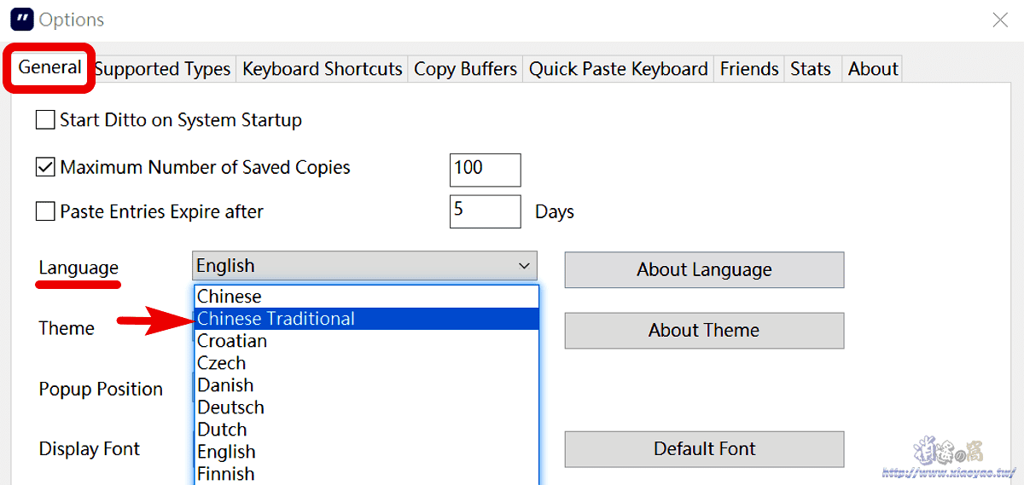The width and height of the screenshot is (1024, 485).
Task: Switch to the Friends tab
Action: tap(748, 69)
